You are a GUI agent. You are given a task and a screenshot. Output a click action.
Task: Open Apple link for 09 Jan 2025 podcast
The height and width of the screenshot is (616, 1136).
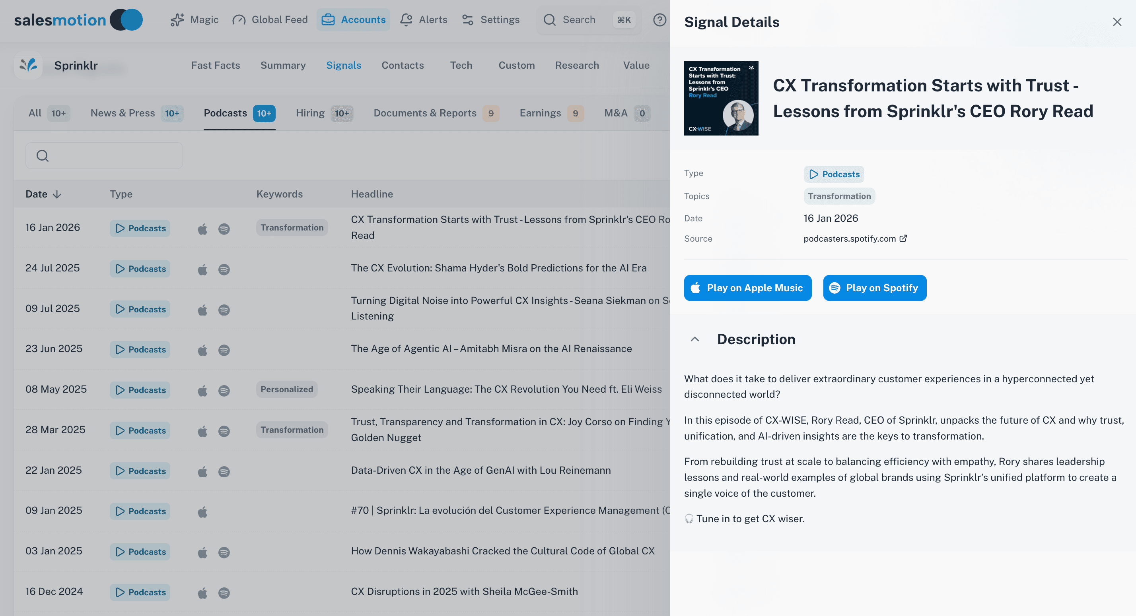coord(202,511)
